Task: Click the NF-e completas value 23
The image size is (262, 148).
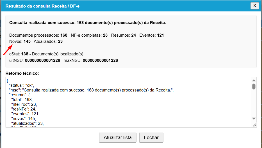Action: [x=105, y=35]
